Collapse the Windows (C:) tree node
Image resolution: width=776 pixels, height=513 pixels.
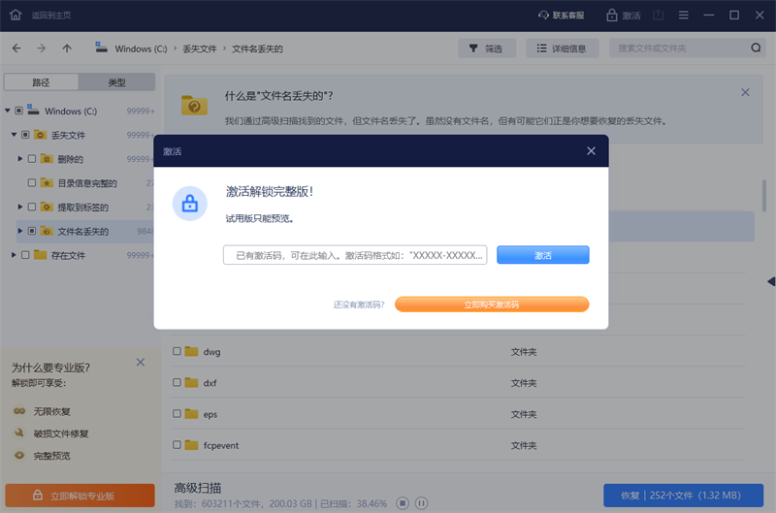(8, 111)
